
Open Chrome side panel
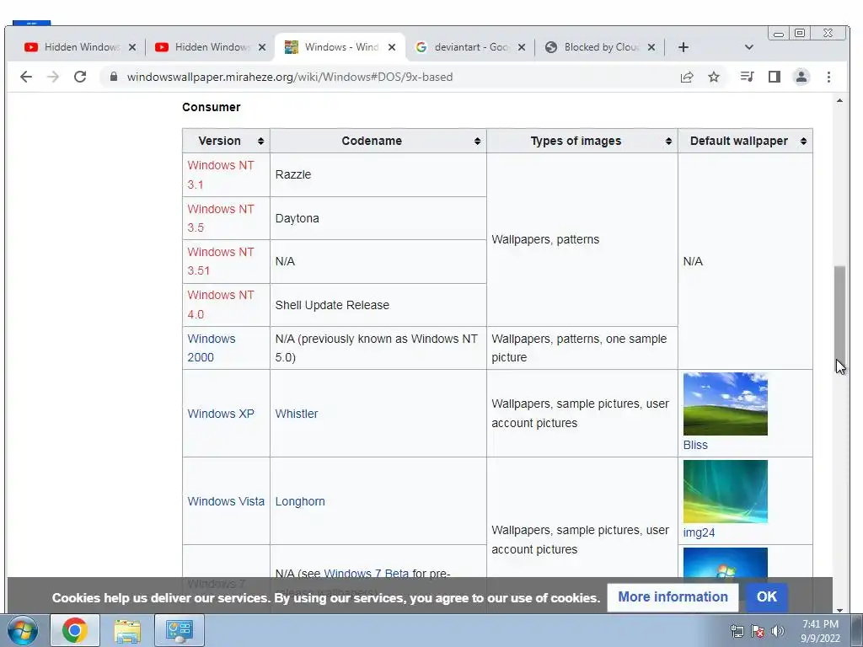coord(775,77)
